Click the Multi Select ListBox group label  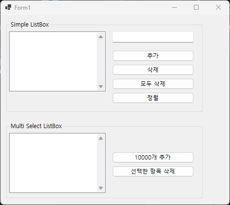[x=36, y=126]
